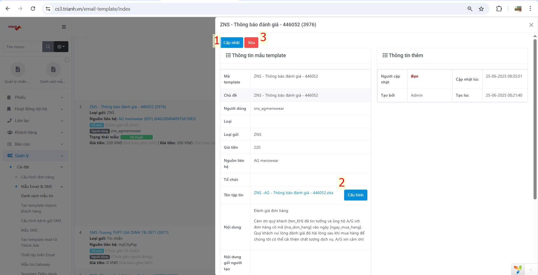
Task: Open browser extensions puzzle icon
Action: pyautogui.click(x=499, y=9)
